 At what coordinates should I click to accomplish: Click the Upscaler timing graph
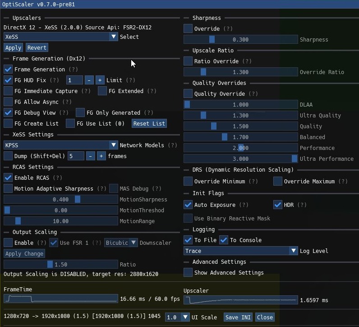click(241, 300)
